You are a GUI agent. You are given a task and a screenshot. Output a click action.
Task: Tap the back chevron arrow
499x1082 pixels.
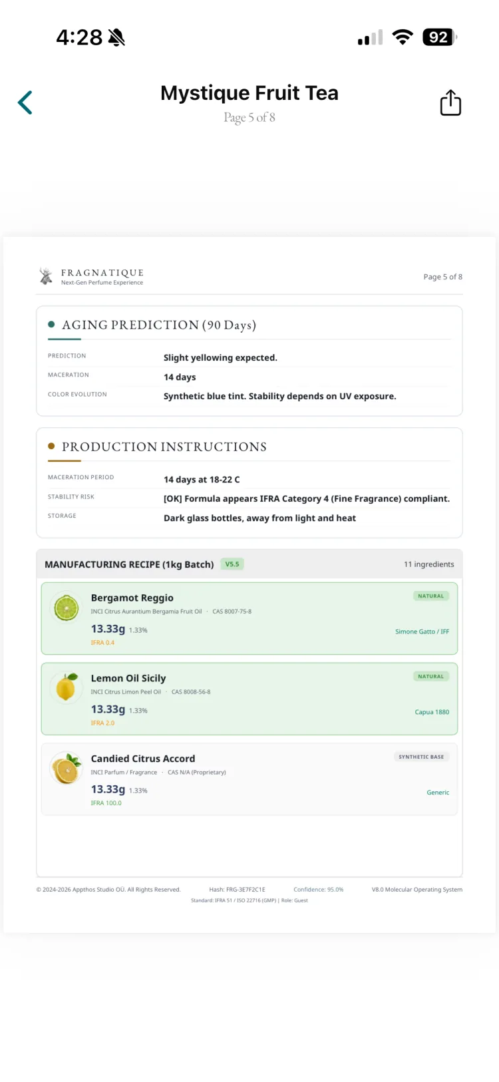pyautogui.click(x=25, y=102)
